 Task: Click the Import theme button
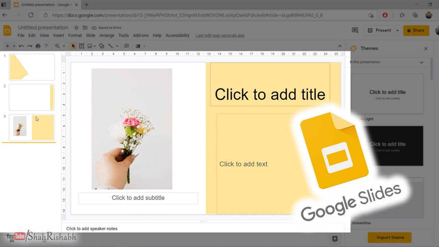point(390,237)
